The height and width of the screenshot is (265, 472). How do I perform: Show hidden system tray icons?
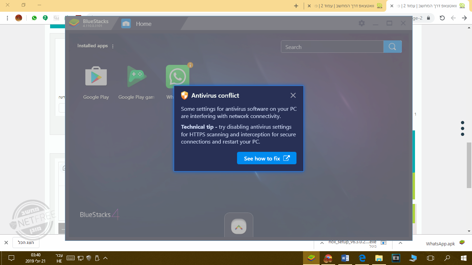tap(105, 258)
